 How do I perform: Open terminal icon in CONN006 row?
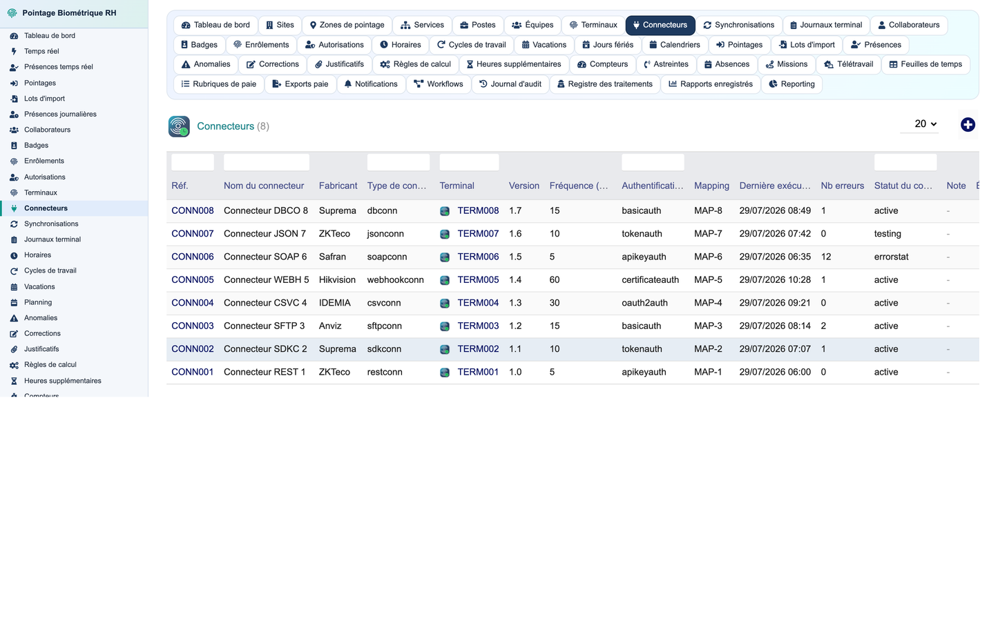point(445,257)
